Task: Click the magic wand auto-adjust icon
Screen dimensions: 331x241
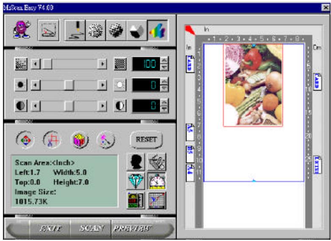Action: [106, 140]
